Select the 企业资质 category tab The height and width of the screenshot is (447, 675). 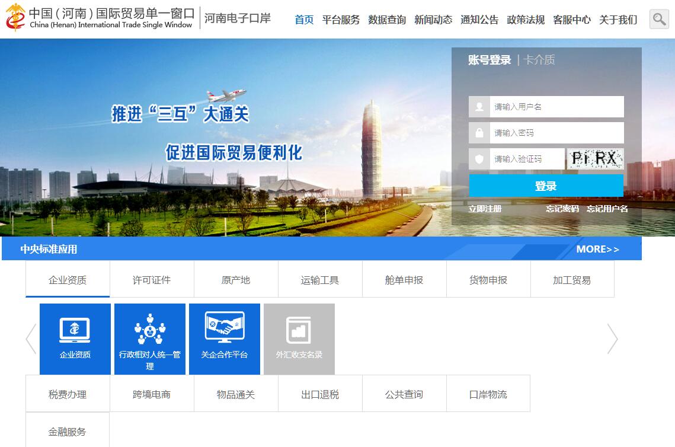point(68,280)
